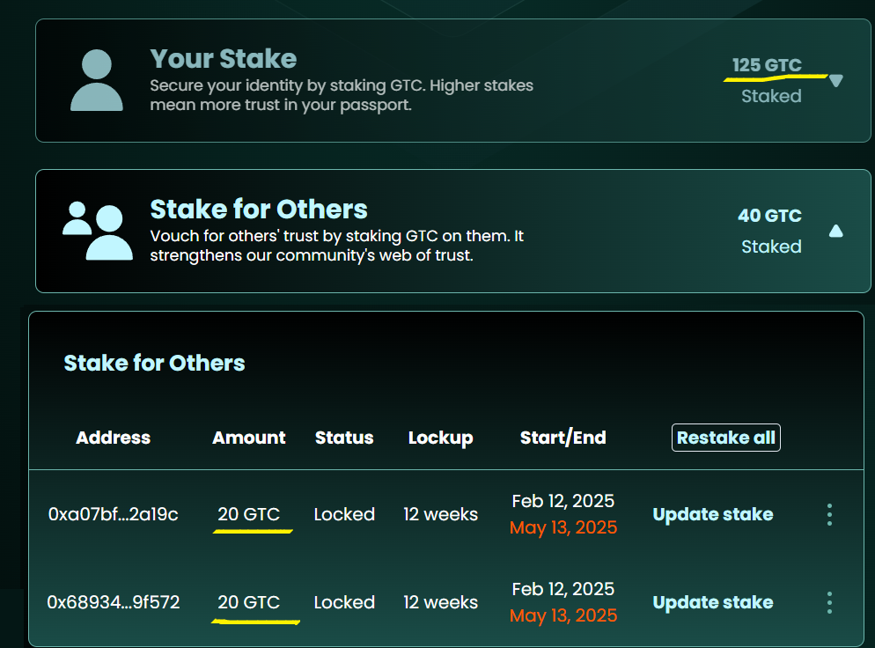The image size is (875, 648).
Task: Click the Amount column header
Action: 249,438
